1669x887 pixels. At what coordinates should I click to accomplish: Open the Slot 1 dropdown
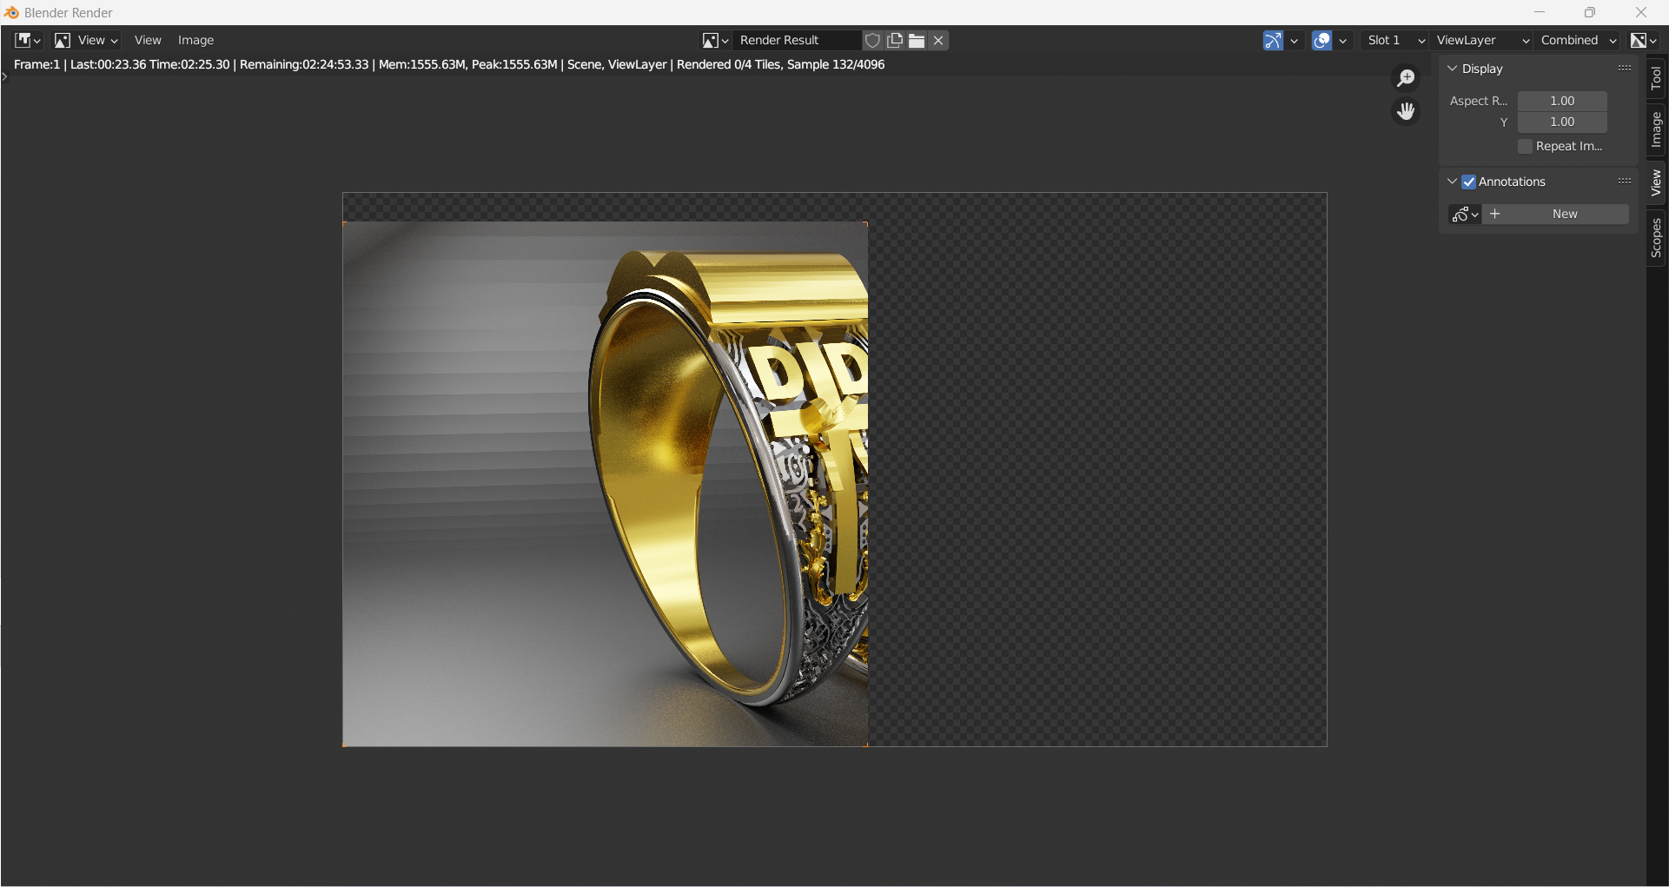[x=1395, y=40]
